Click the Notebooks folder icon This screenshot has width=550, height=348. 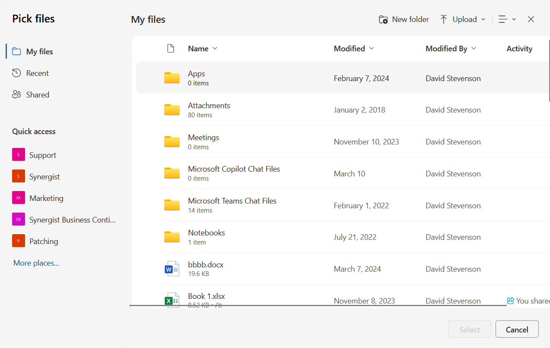click(x=172, y=237)
